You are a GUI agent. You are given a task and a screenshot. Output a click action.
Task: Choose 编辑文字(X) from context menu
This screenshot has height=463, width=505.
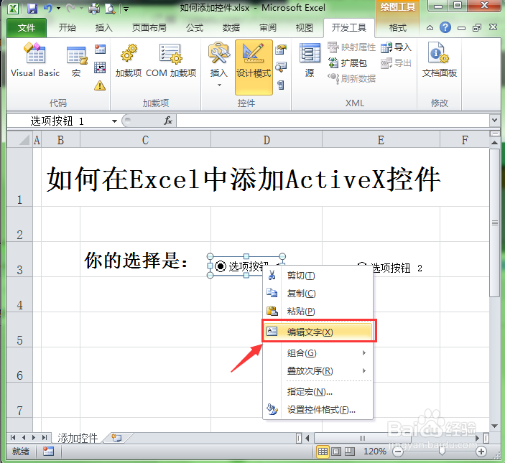coord(318,332)
